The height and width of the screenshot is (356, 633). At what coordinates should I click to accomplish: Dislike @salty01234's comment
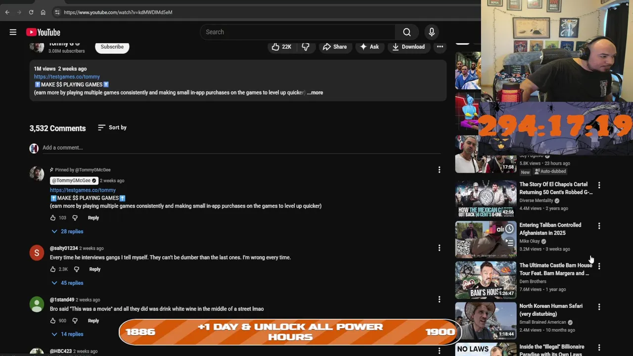click(76, 269)
